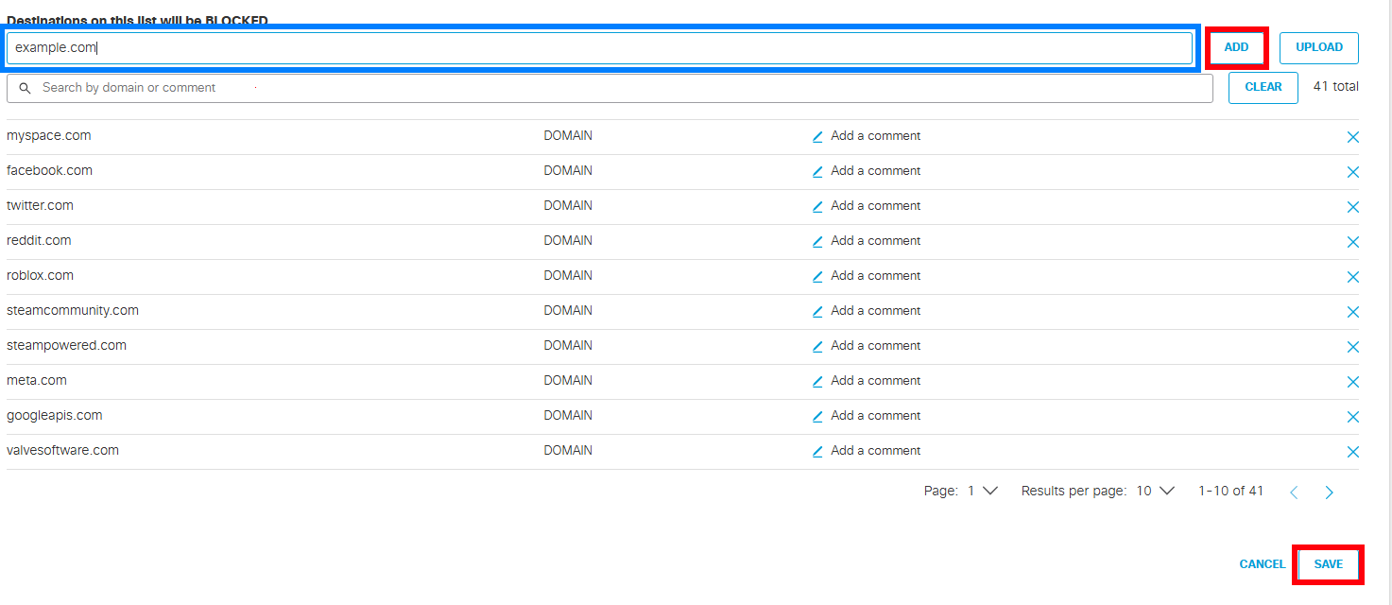This screenshot has height=605, width=1392.
Task: Focus the domain entry field with example.com
Action: pyautogui.click(x=599, y=48)
